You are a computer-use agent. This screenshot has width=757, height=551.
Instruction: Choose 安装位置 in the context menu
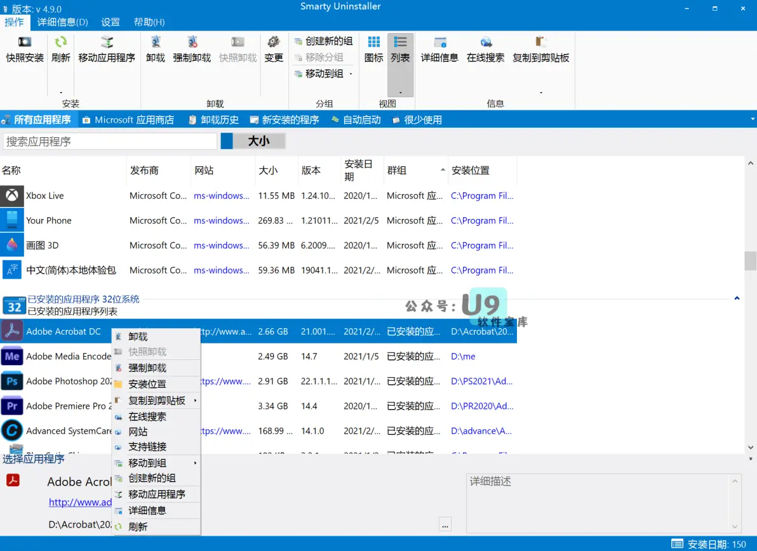[x=156, y=384]
